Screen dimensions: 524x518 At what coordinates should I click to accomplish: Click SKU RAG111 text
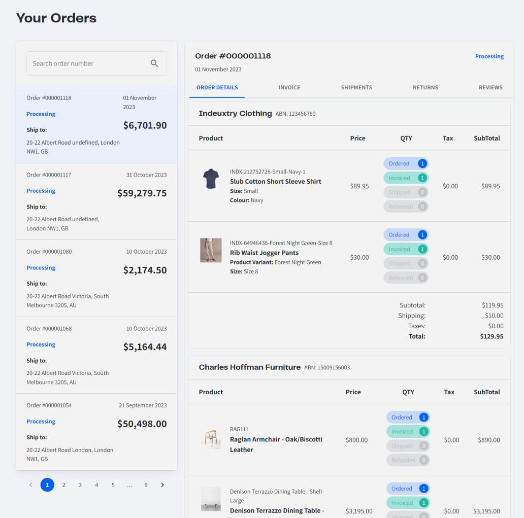coord(239,429)
